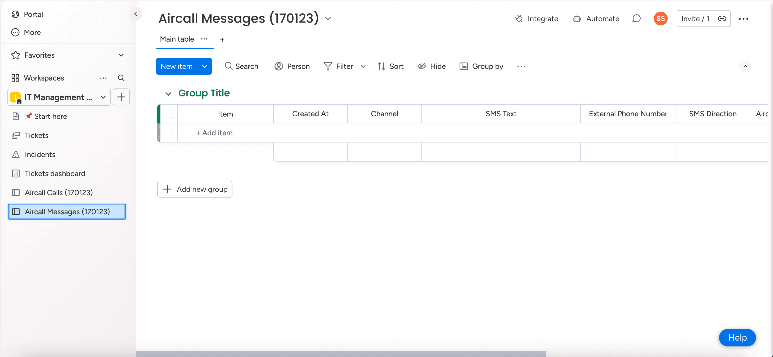Switch to the Main table tab
773x357 pixels.
(x=177, y=39)
